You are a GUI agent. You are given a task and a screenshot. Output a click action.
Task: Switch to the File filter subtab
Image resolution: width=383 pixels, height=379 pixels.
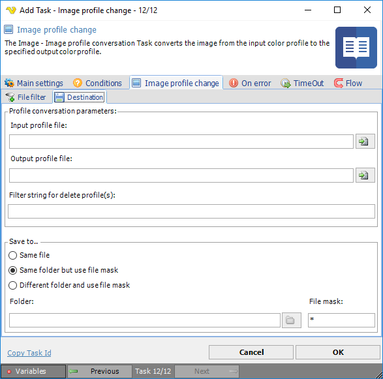[25, 97]
